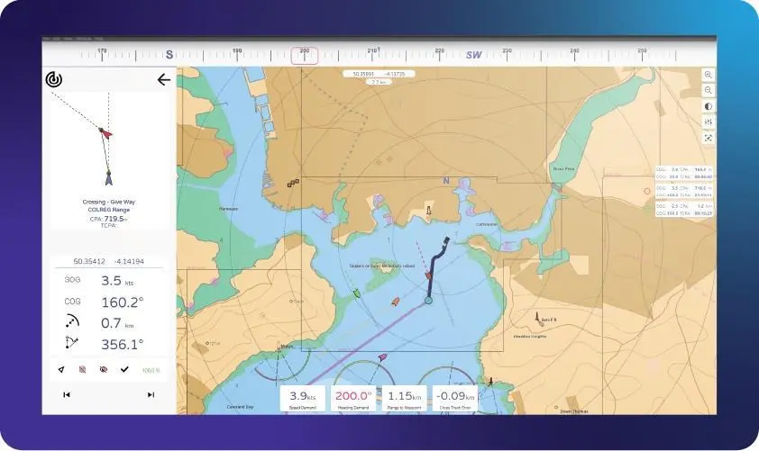The width and height of the screenshot is (759, 451).
Task: Select the green vessel target on chart
Action: (357, 293)
